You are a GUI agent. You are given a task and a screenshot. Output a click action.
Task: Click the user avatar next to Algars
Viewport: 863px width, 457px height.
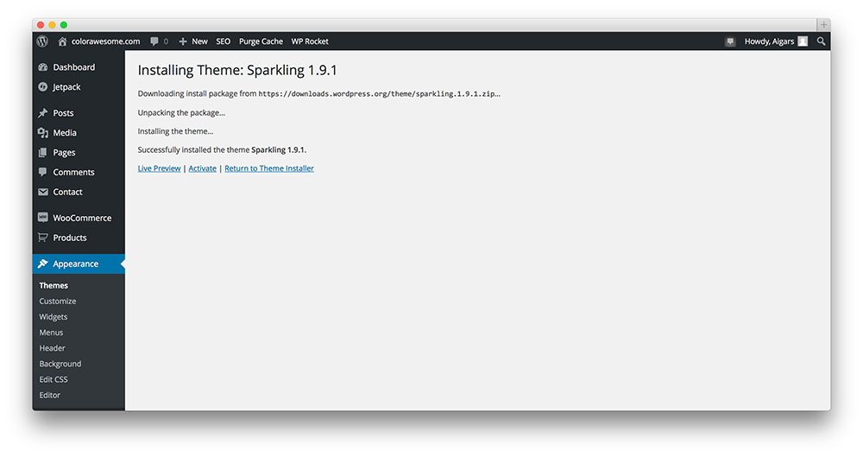coord(803,41)
